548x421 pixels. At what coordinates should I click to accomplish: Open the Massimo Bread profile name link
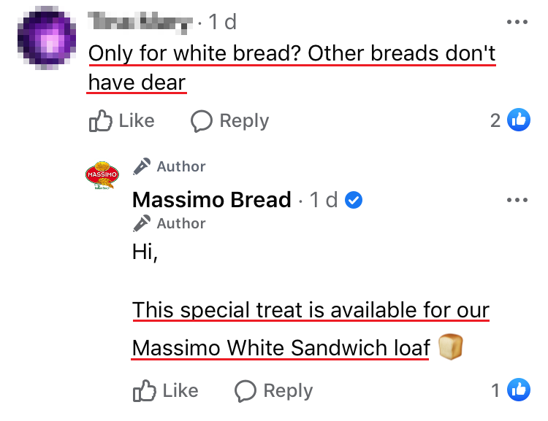(x=212, y=199)
